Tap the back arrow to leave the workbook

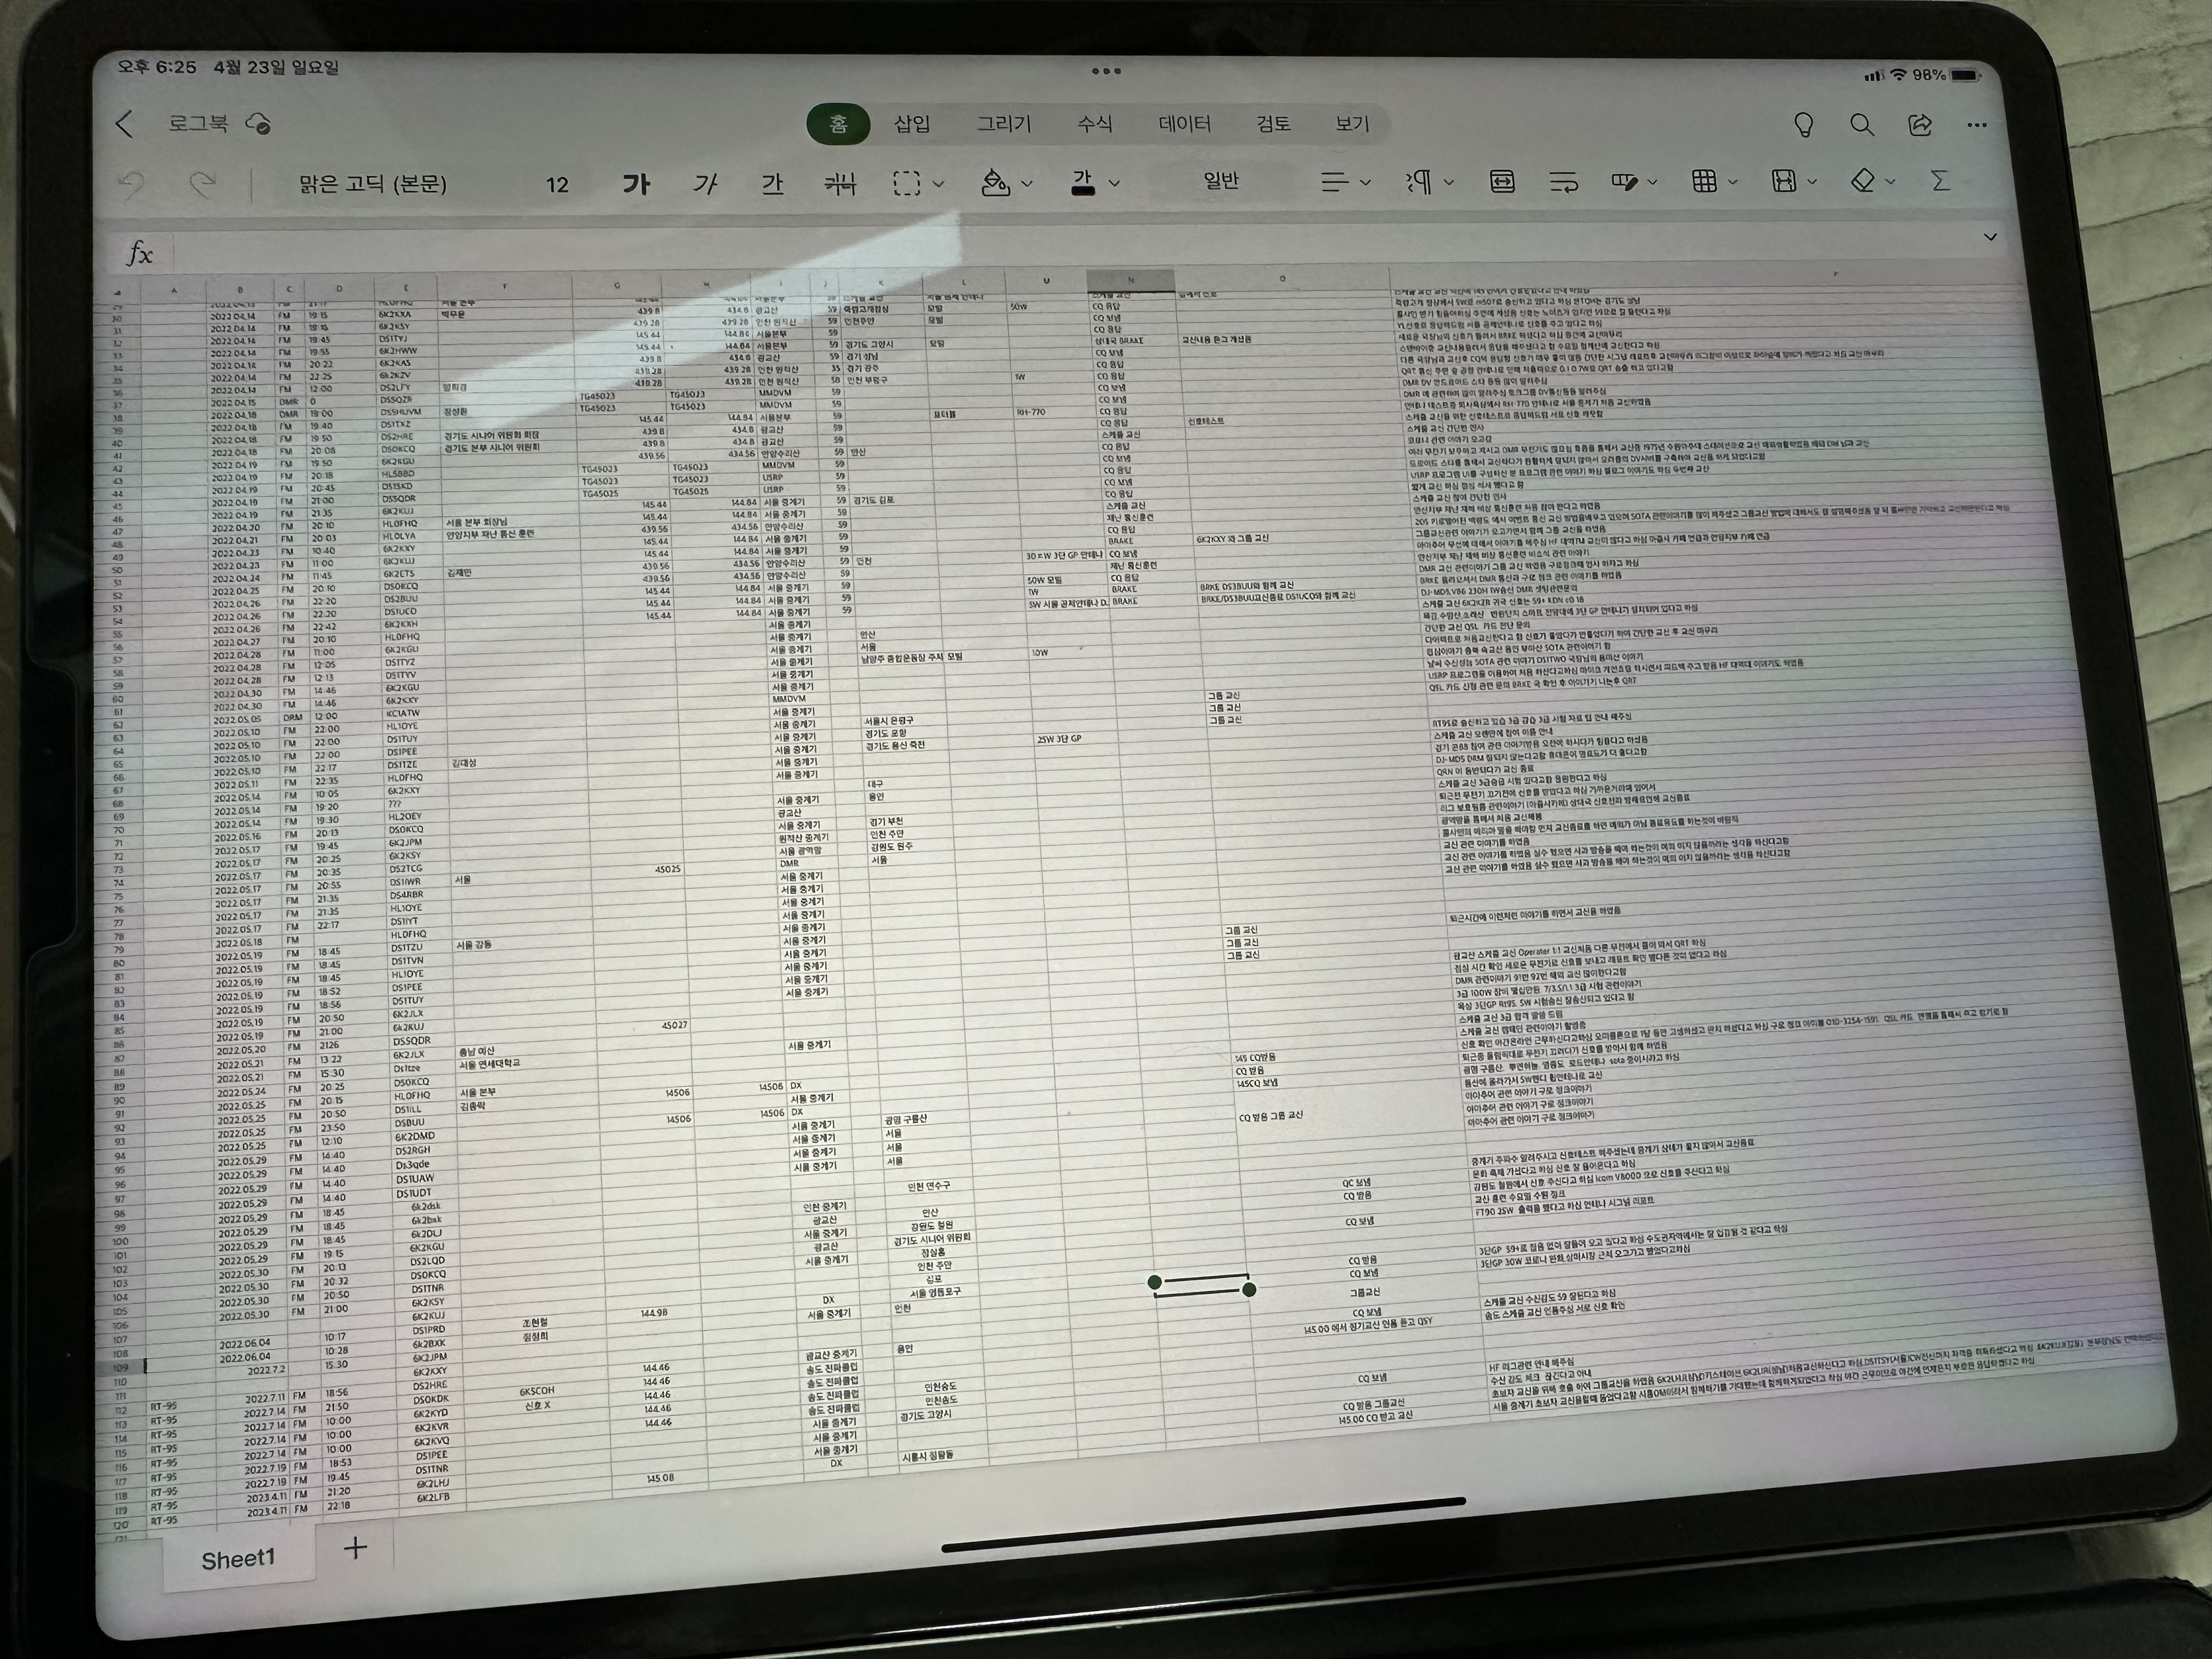coord(124,124)
